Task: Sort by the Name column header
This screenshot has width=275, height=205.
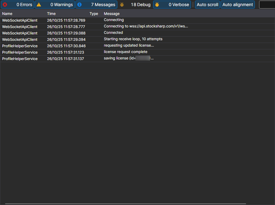Action: click(x=7, y=14)
